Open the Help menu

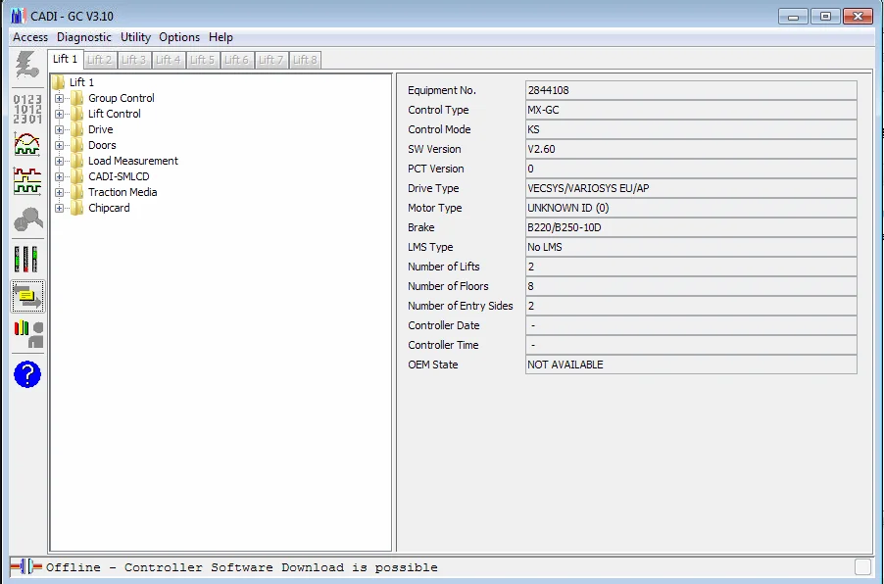pos(221,37)
